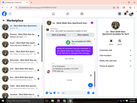Open Aref's apartment conversation
Image resolution: width=137 pixels, height=103 pixels.
coord(21,70)
